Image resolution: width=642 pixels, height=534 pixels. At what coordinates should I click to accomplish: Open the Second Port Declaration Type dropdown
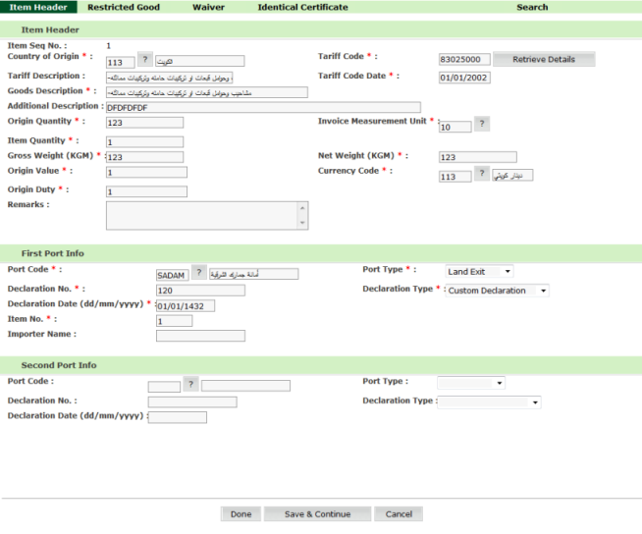[489, 401]
